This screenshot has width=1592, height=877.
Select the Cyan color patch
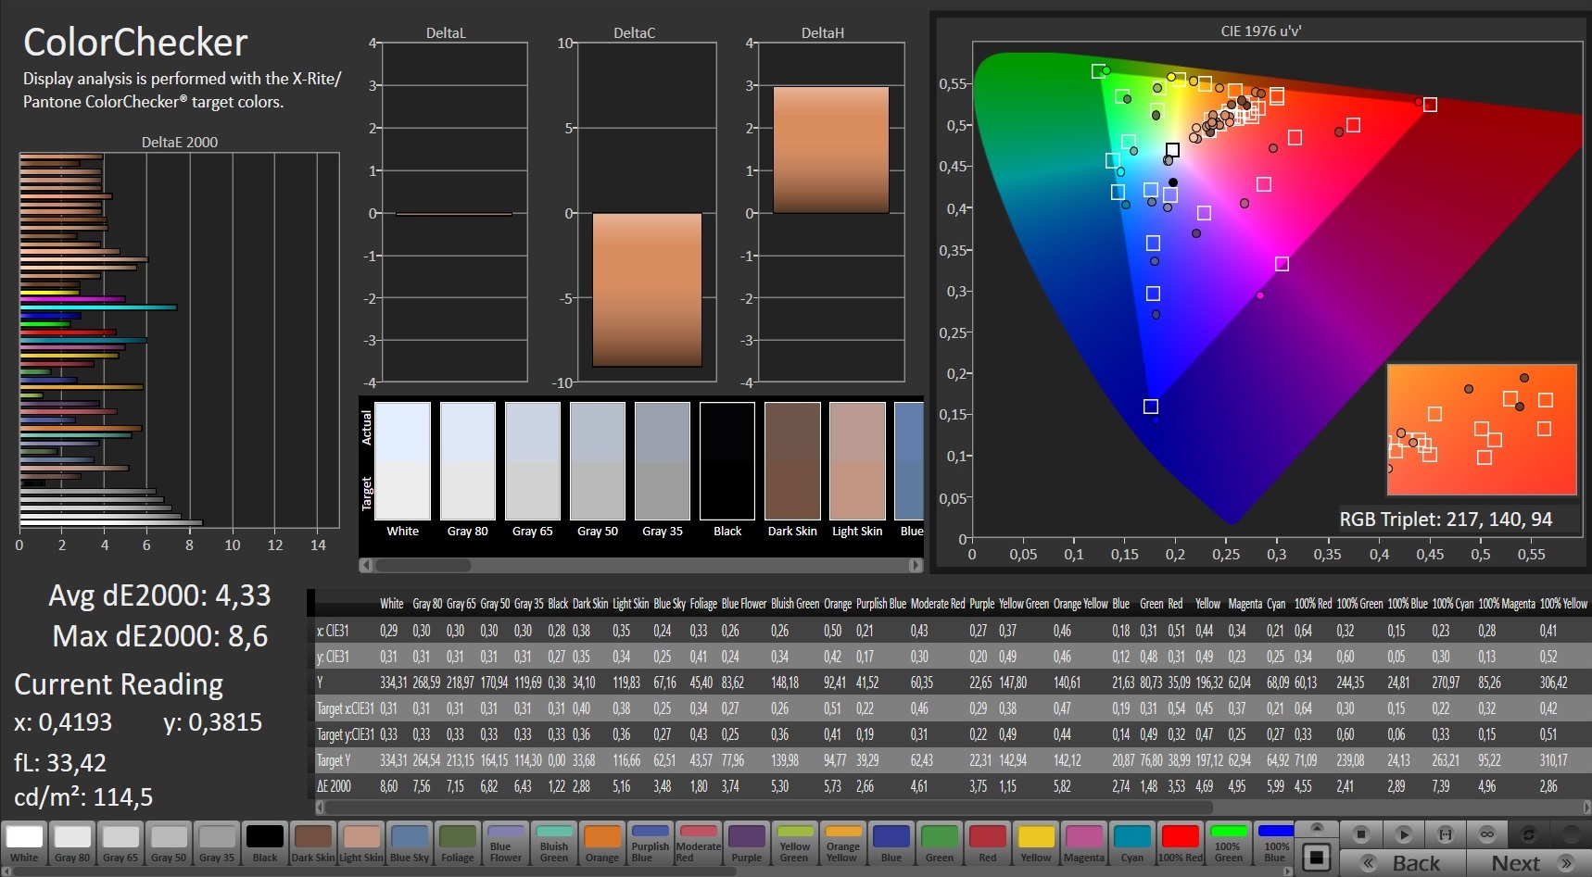1132,843
